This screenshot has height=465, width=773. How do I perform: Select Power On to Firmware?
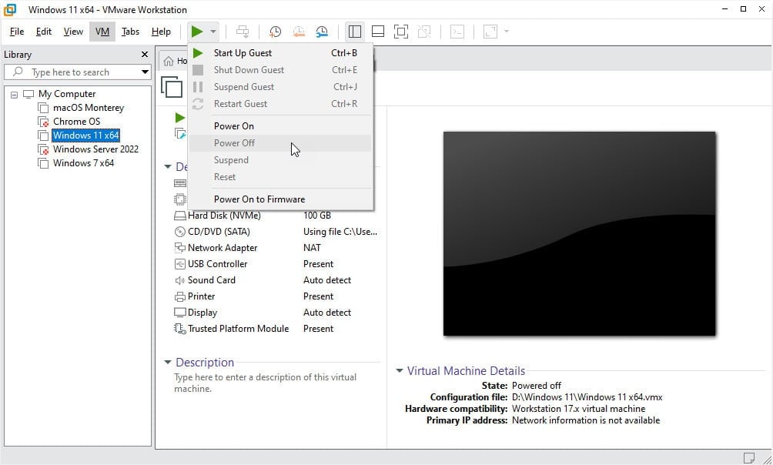[280, 199]
